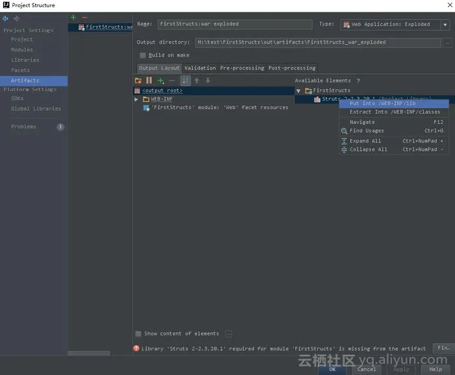Click the Output directory path field

(318, 43)
